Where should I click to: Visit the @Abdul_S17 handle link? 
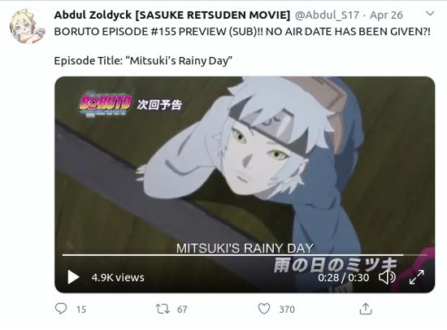point(327,15)
